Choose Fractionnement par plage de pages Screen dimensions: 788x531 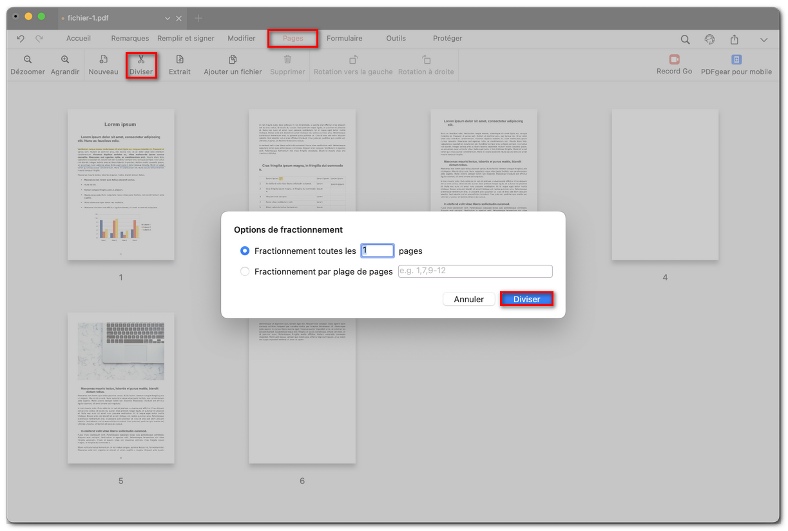pyautogui.click(x=245, y=271)
